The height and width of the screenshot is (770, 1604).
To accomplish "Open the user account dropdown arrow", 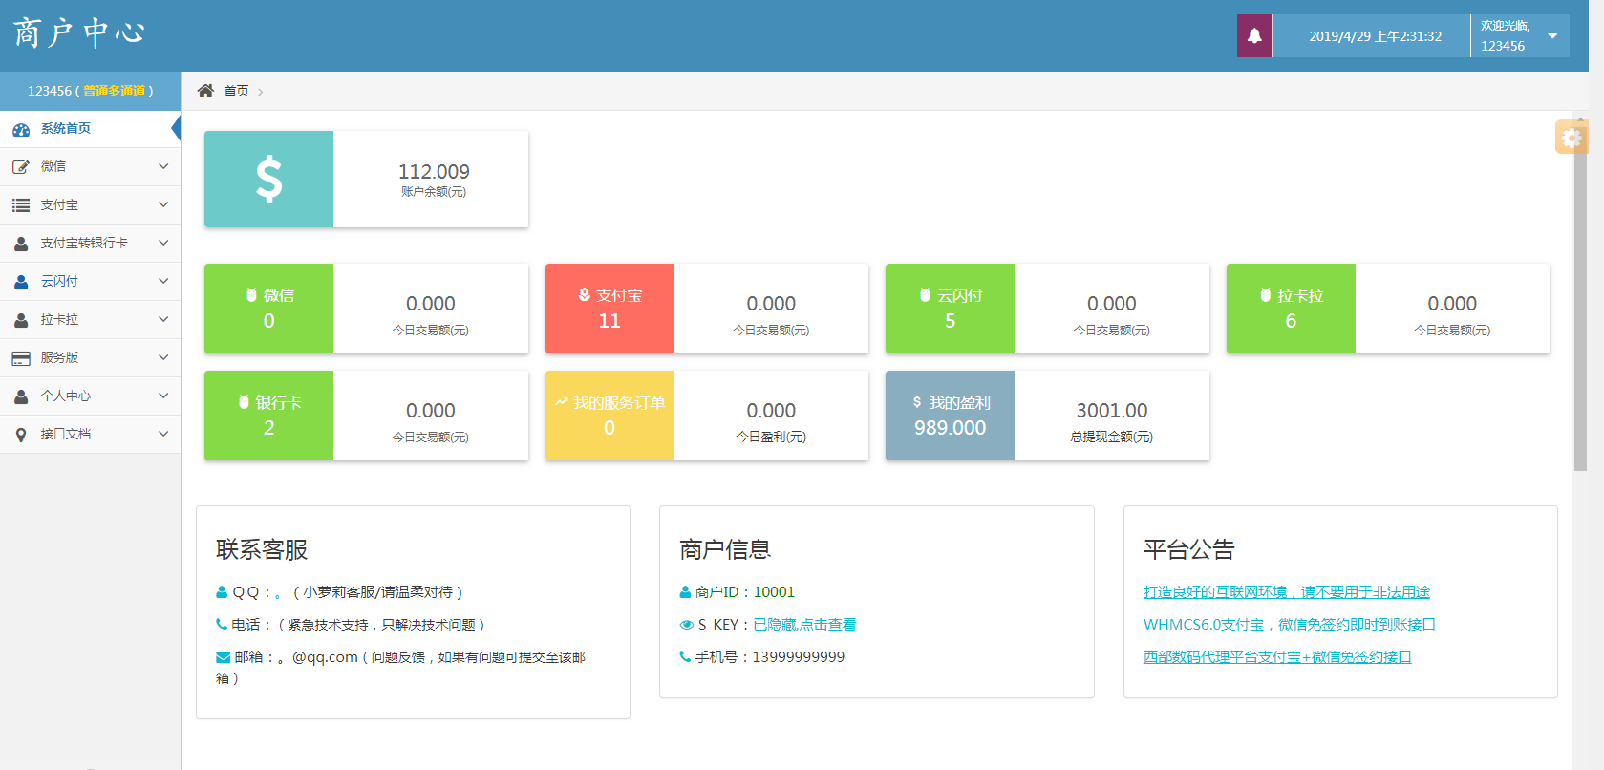I will 1552,36.
